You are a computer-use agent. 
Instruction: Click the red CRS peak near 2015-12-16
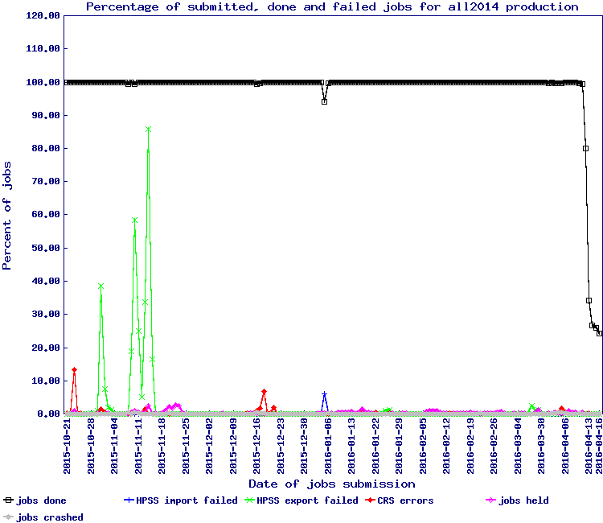[x=264, y=392]
